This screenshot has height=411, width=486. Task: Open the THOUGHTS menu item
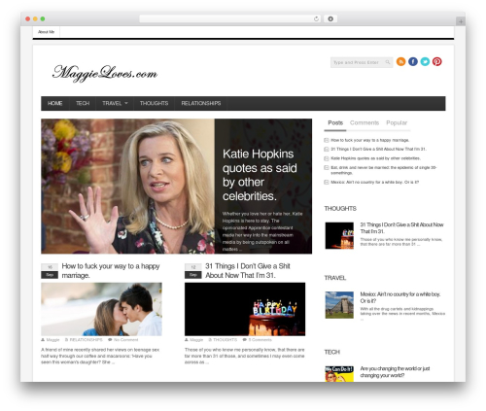pos(154,103)
